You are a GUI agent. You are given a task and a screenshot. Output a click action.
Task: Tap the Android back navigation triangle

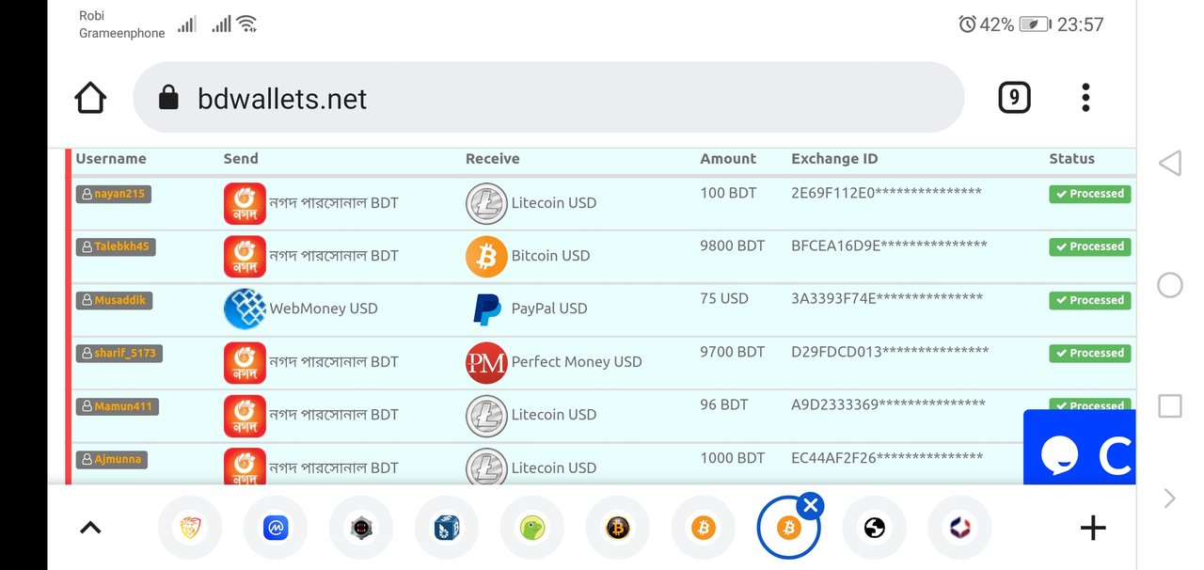point(1169,164)
